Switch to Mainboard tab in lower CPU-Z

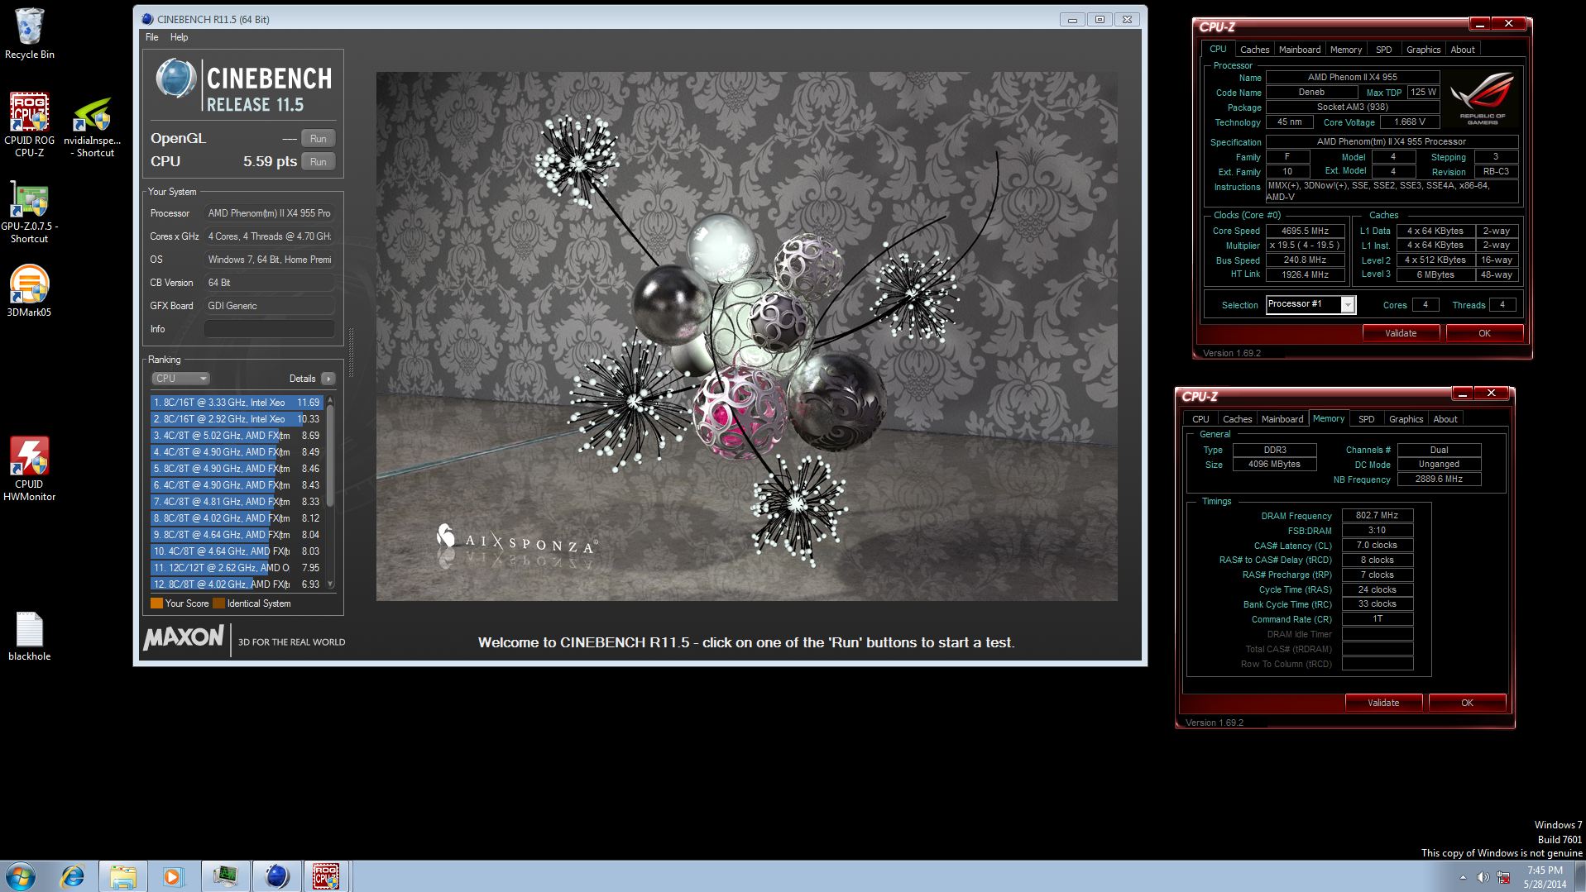pos(1282,419)
